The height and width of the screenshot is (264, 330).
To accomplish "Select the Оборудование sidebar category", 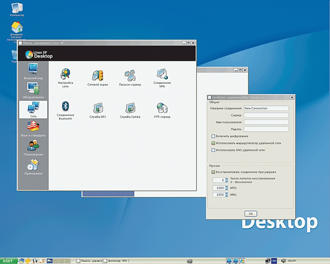I will pyautogui.click(x=33, y=90).
